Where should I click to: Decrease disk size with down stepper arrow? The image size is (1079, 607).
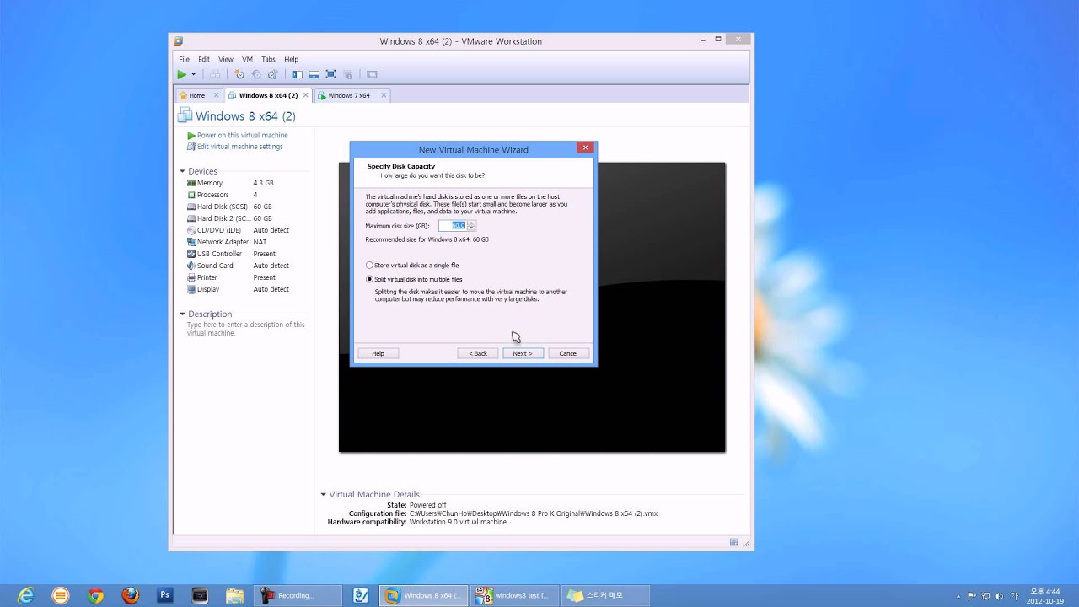[471, 228]
